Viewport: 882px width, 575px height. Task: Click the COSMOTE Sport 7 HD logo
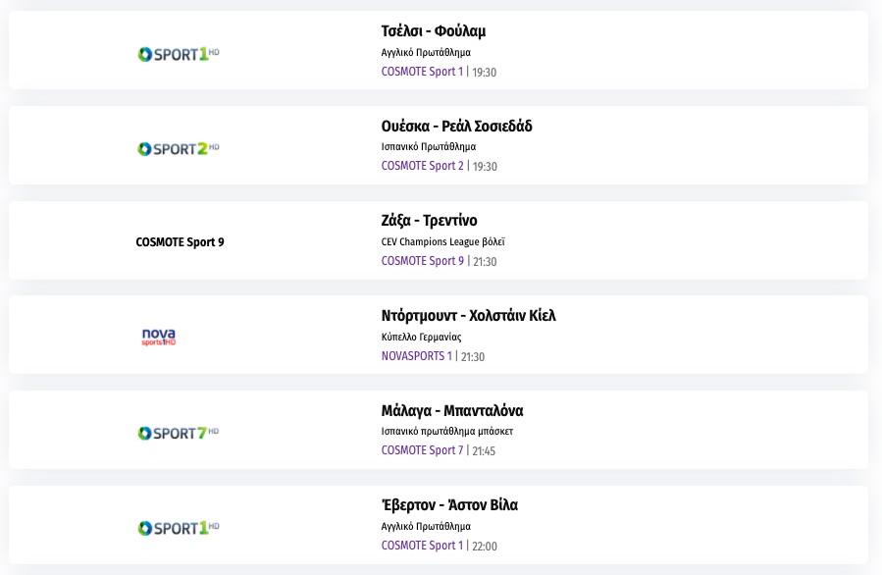click(x=179, y=433)
